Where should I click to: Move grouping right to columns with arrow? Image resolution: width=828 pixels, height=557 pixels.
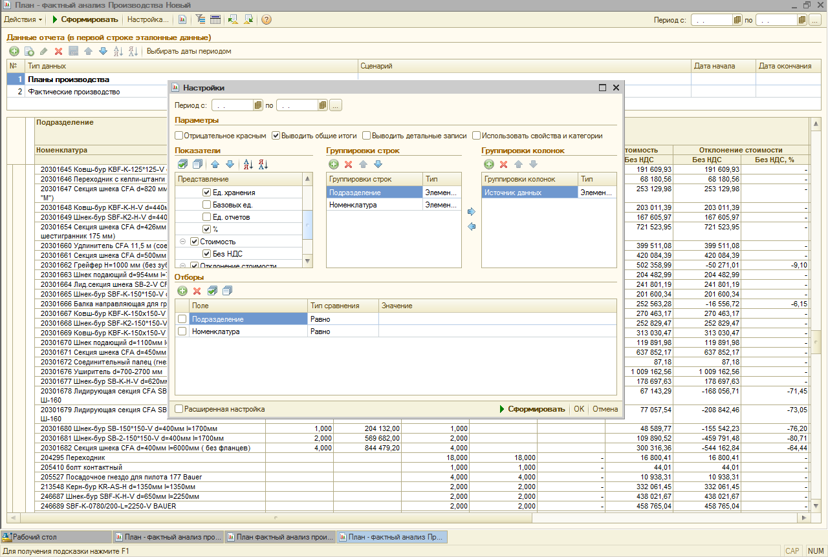pos(472,211)
